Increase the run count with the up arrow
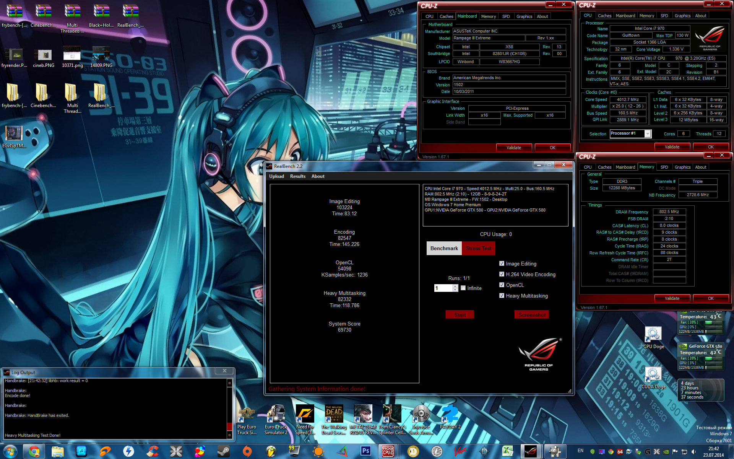This screenshot has height=459, width=734. [x=455, y=286]
